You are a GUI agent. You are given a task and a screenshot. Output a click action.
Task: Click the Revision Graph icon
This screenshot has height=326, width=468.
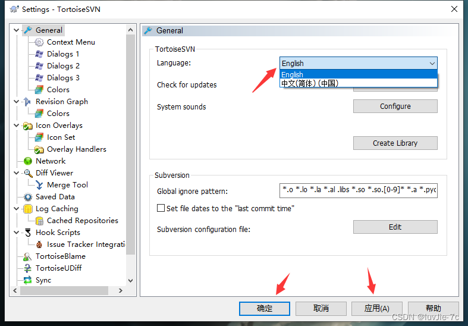click(27, 102)
